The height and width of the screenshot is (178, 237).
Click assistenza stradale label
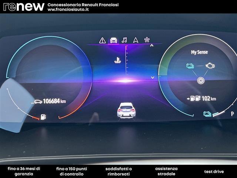(x=166, y=171)
